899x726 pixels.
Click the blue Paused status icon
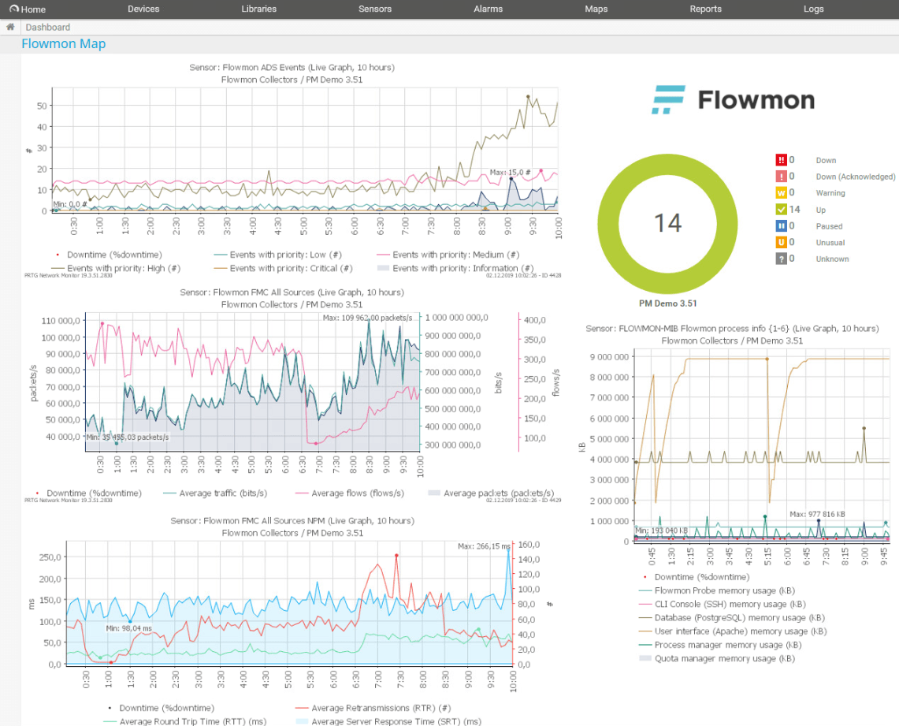[x=781, y=226]
